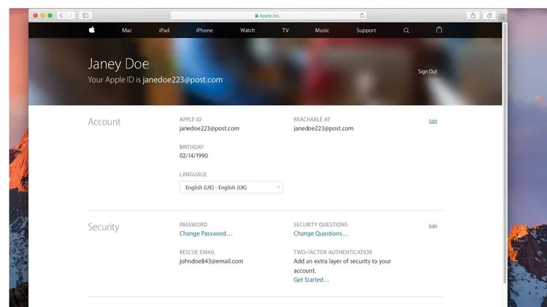This screenshot has width=547, height=307.
Task: Open the shopping bag icon
Action: tap(439, 30)
